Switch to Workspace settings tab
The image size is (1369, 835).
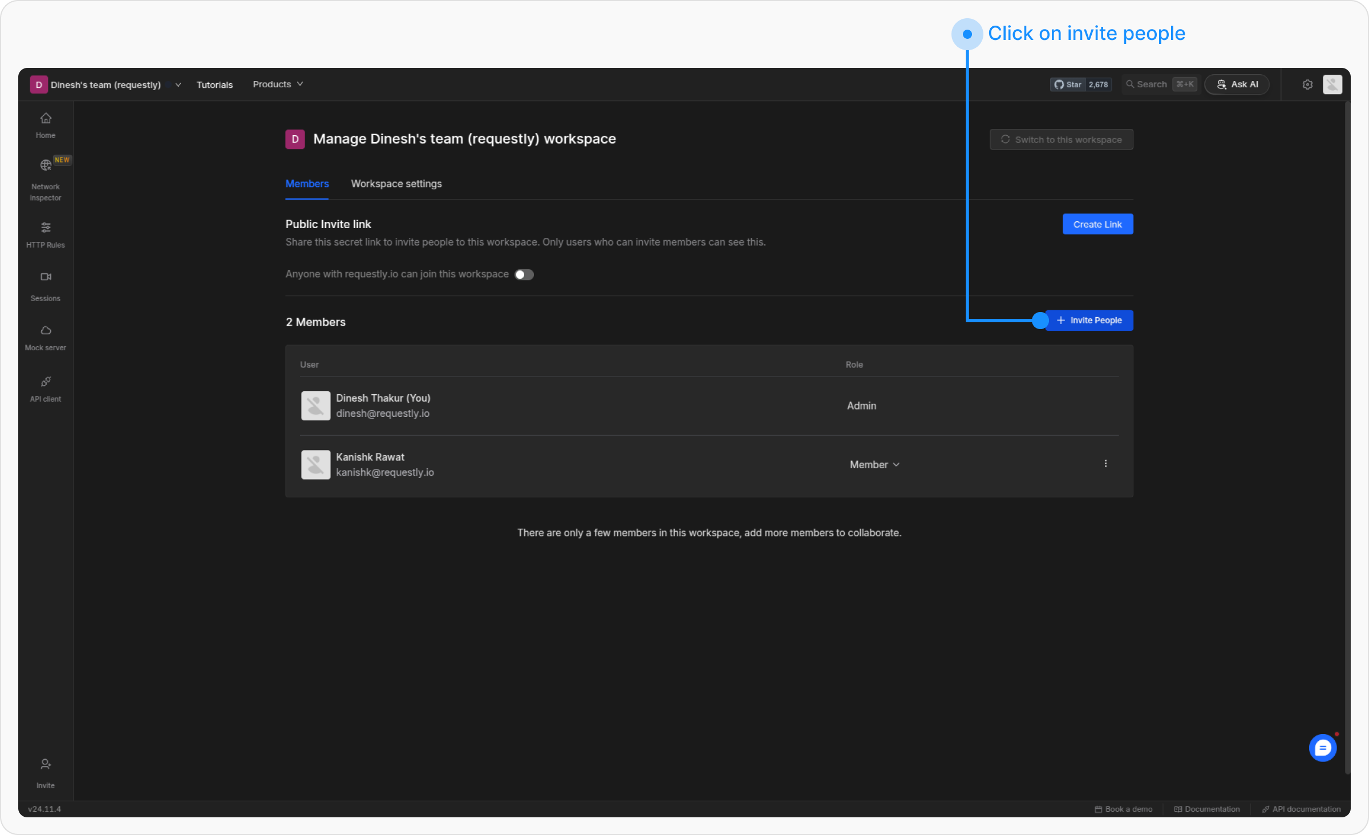pyautogui.click(x=396, y=184)
